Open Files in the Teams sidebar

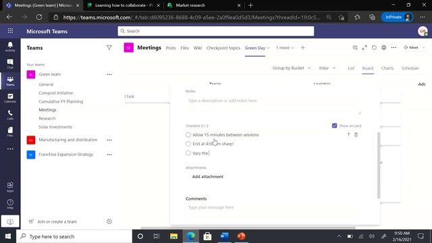coord(10,132)
